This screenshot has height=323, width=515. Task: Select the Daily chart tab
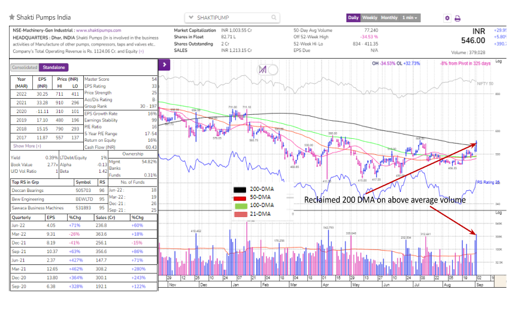pos(353,18)
